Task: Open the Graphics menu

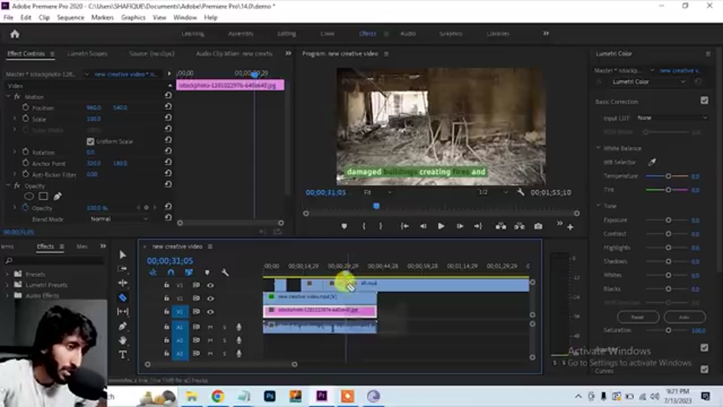Action: click(x=133, y=18)
